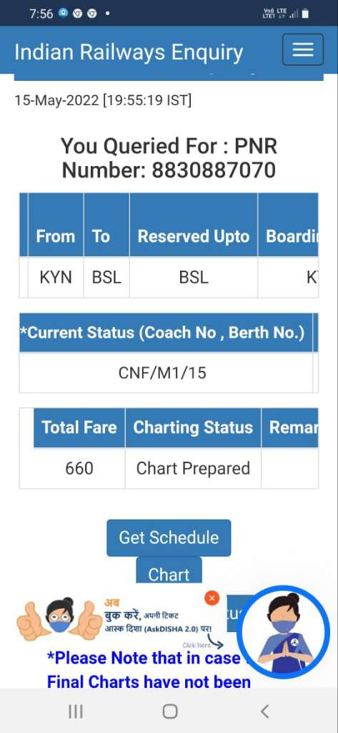
Task: Tap the Android back arrow
Action: coord(264,712)
